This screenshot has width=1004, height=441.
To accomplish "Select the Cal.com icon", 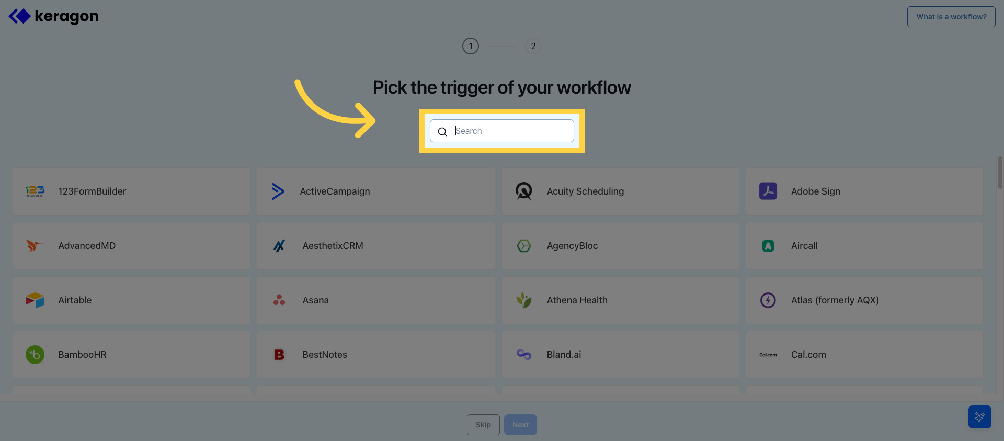I will click(768, 354).
